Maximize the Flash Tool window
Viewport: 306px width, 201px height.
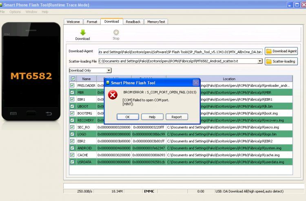click(x=297, y=5)
